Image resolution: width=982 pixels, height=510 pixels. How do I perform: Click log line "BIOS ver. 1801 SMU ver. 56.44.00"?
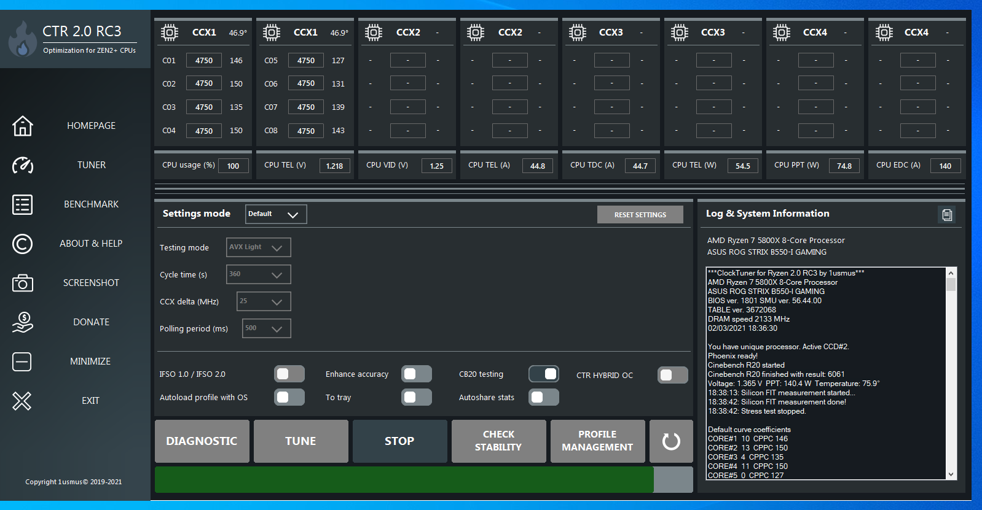(764, 301)
